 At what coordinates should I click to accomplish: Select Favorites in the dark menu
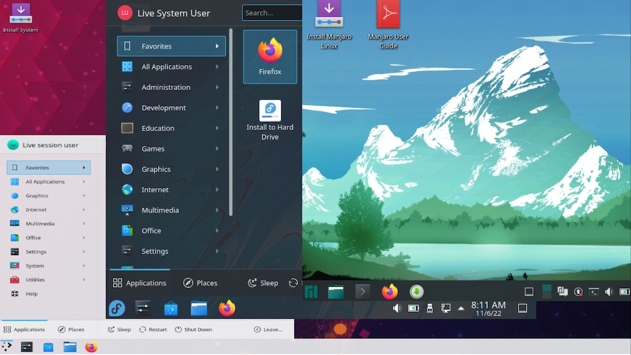[x=171, y=46]
